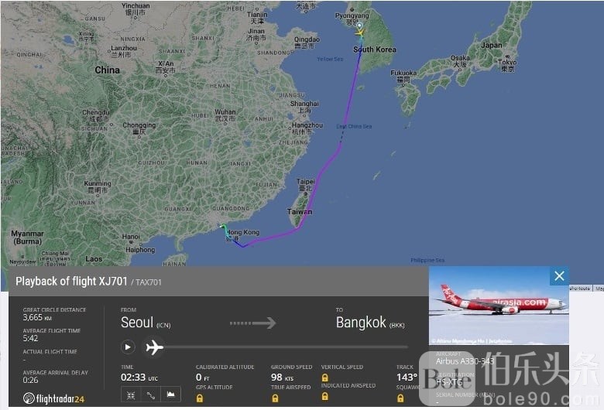
Task: Open the AirAsia aircraft photo thumbnail
Action: point(499,306)
